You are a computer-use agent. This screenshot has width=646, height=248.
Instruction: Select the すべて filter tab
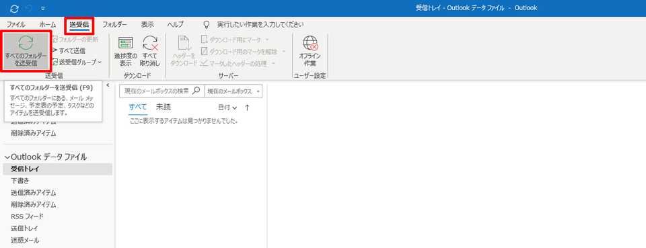pyautogui.click(x=137, y=108)
